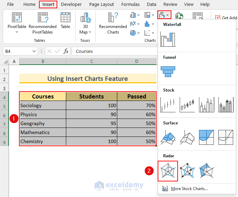Screen dimensions: 238x197
Task: Click the Insert Scatter or Bubble Chart icon
Action: [147, 33]
